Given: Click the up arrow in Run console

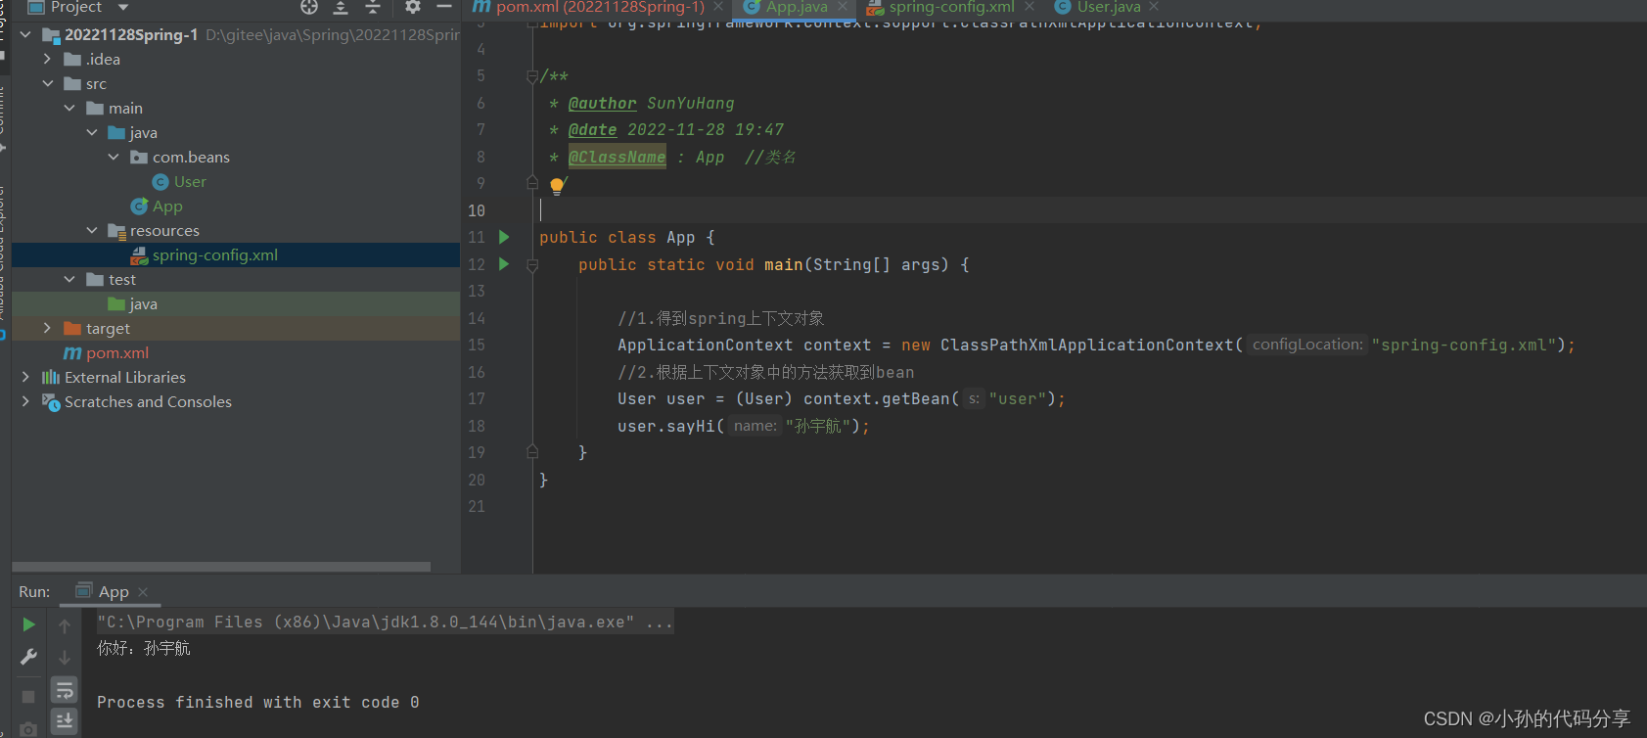Looking at the screenshot, I should pos(65,625).
